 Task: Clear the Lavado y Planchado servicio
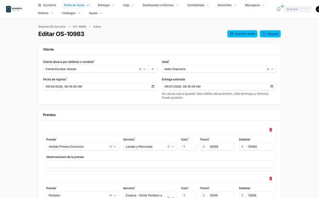point(168,146)
